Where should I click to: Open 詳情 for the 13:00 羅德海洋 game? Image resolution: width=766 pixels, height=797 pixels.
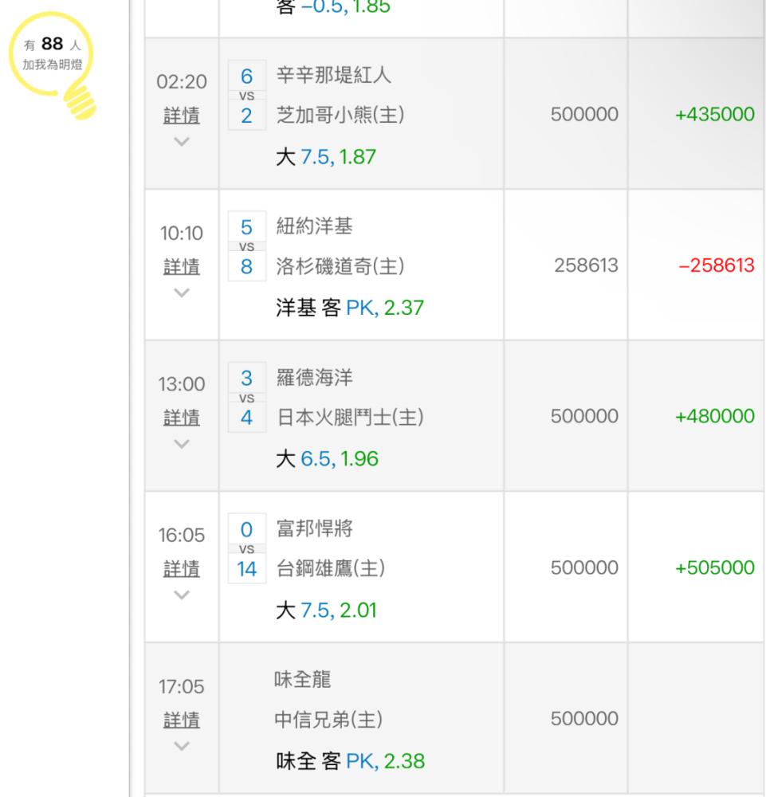182,418
